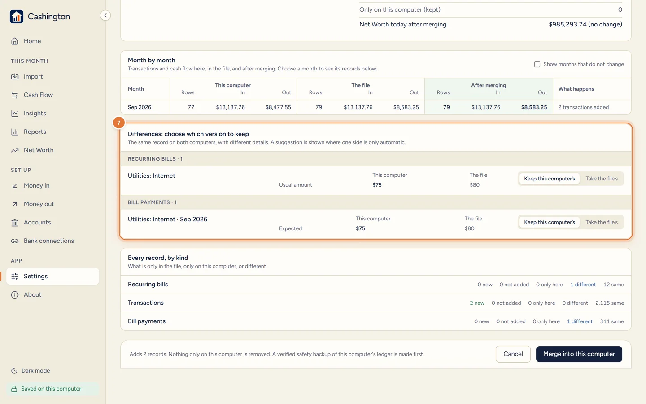
Task: Click the 2,115 same count for Transactions
Action: (610, 303)
